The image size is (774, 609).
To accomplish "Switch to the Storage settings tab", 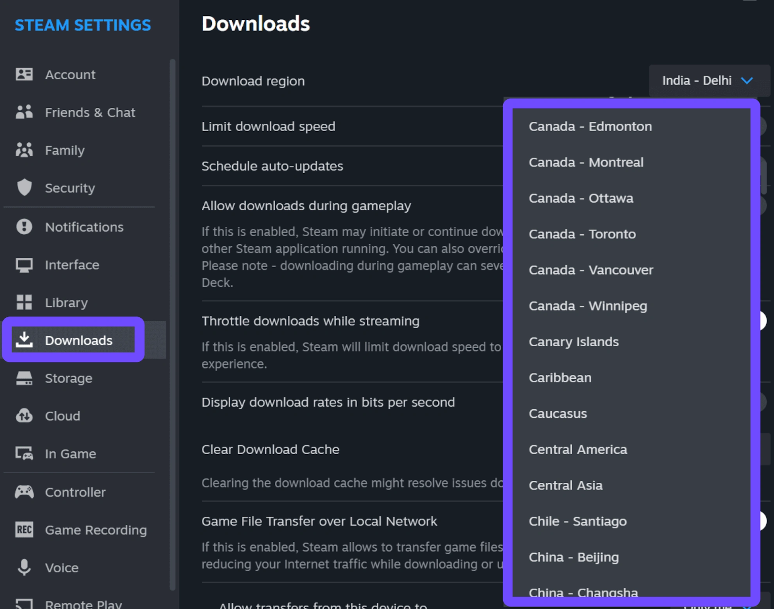I will coord(68,378).
